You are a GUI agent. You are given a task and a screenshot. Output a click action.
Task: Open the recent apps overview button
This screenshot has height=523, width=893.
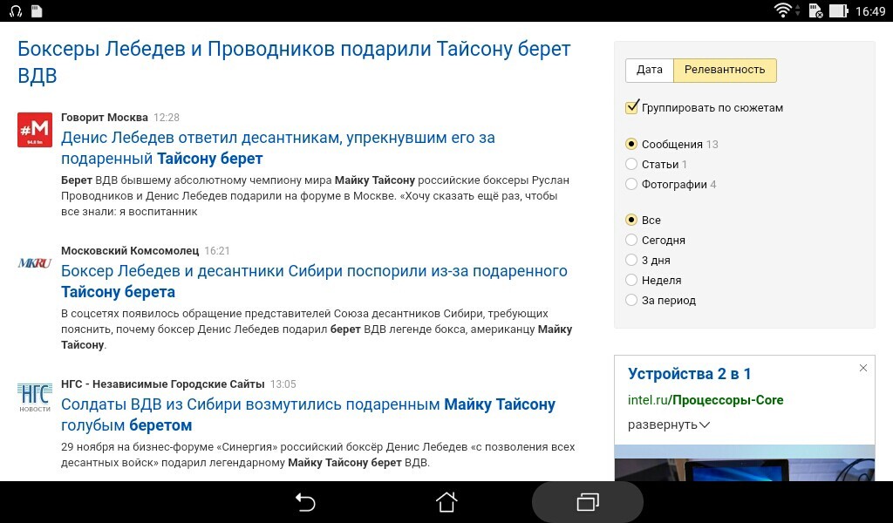(x=588, y=502)
